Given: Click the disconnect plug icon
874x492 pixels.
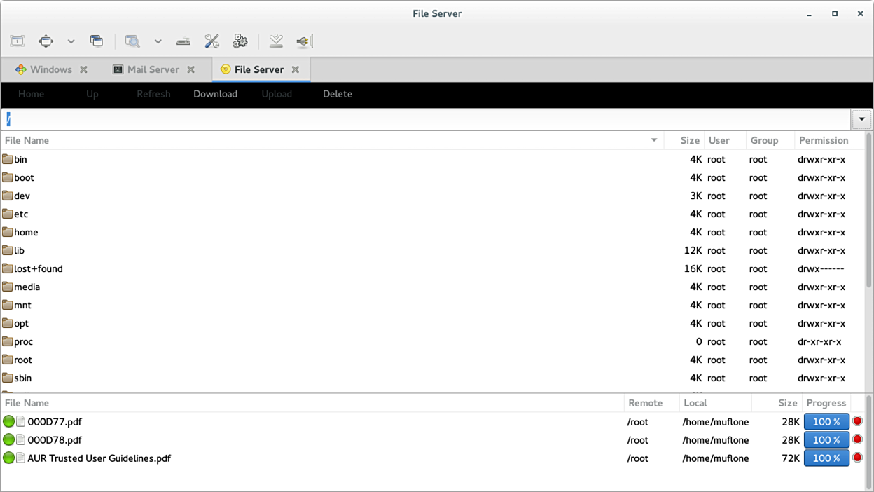Looking at the screenshot, I should coord(303,41).
